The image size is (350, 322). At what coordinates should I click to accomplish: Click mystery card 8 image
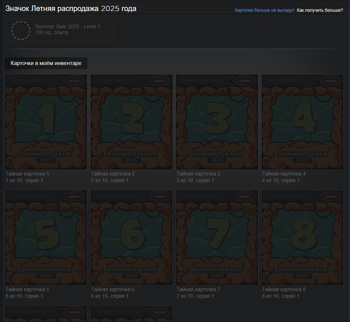tap(302, 237)
